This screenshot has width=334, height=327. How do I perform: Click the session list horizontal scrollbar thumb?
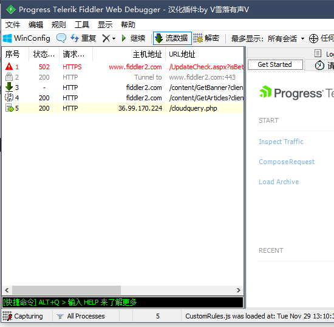[66, 290]
